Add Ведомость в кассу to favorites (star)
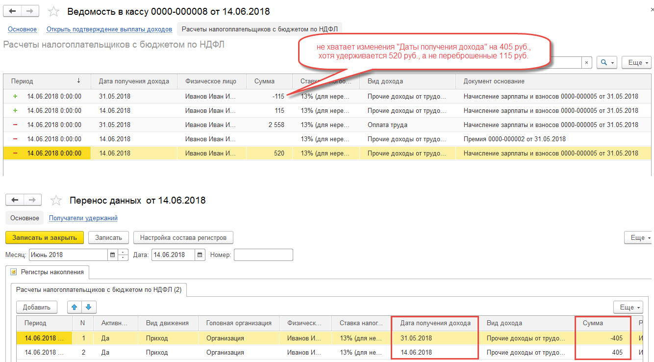 (53, 12)
